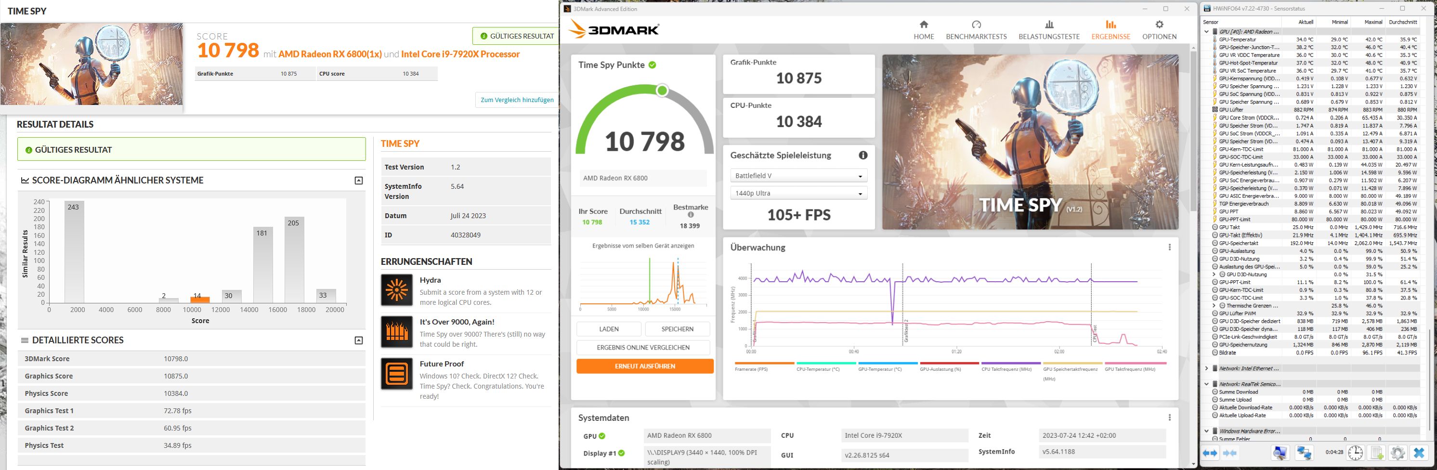Image resolution: width=1437 pixels, height=470 pixels.
Task: Click the Grafik-Punkte 10 875 score card
Action: tap(799, 74)
